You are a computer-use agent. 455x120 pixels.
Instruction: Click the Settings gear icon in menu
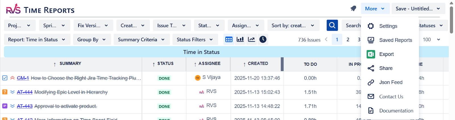pyautogui.click(x=371, y=26)
